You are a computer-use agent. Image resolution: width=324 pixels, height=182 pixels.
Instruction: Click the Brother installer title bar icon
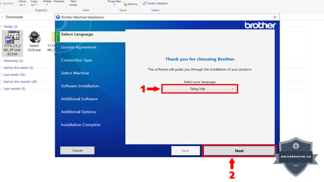(58, 17)
